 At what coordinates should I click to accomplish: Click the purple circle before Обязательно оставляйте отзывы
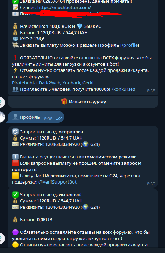15,232
